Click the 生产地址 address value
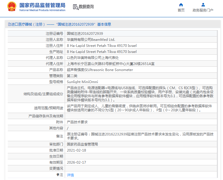Image resolution: width=223 pixels, height=180 pixels. 102,52
